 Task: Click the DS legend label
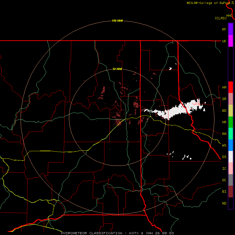(224, 157)
